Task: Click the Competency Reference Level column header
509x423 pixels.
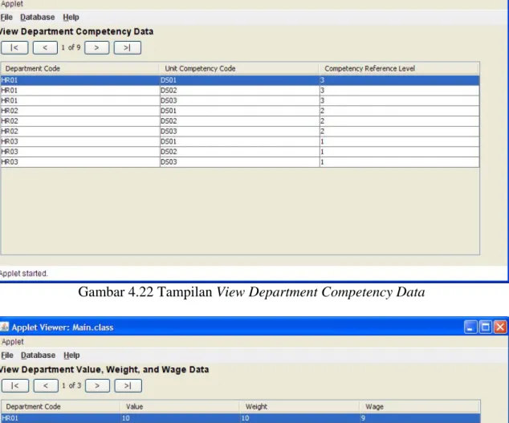Action: pos(399,68)
